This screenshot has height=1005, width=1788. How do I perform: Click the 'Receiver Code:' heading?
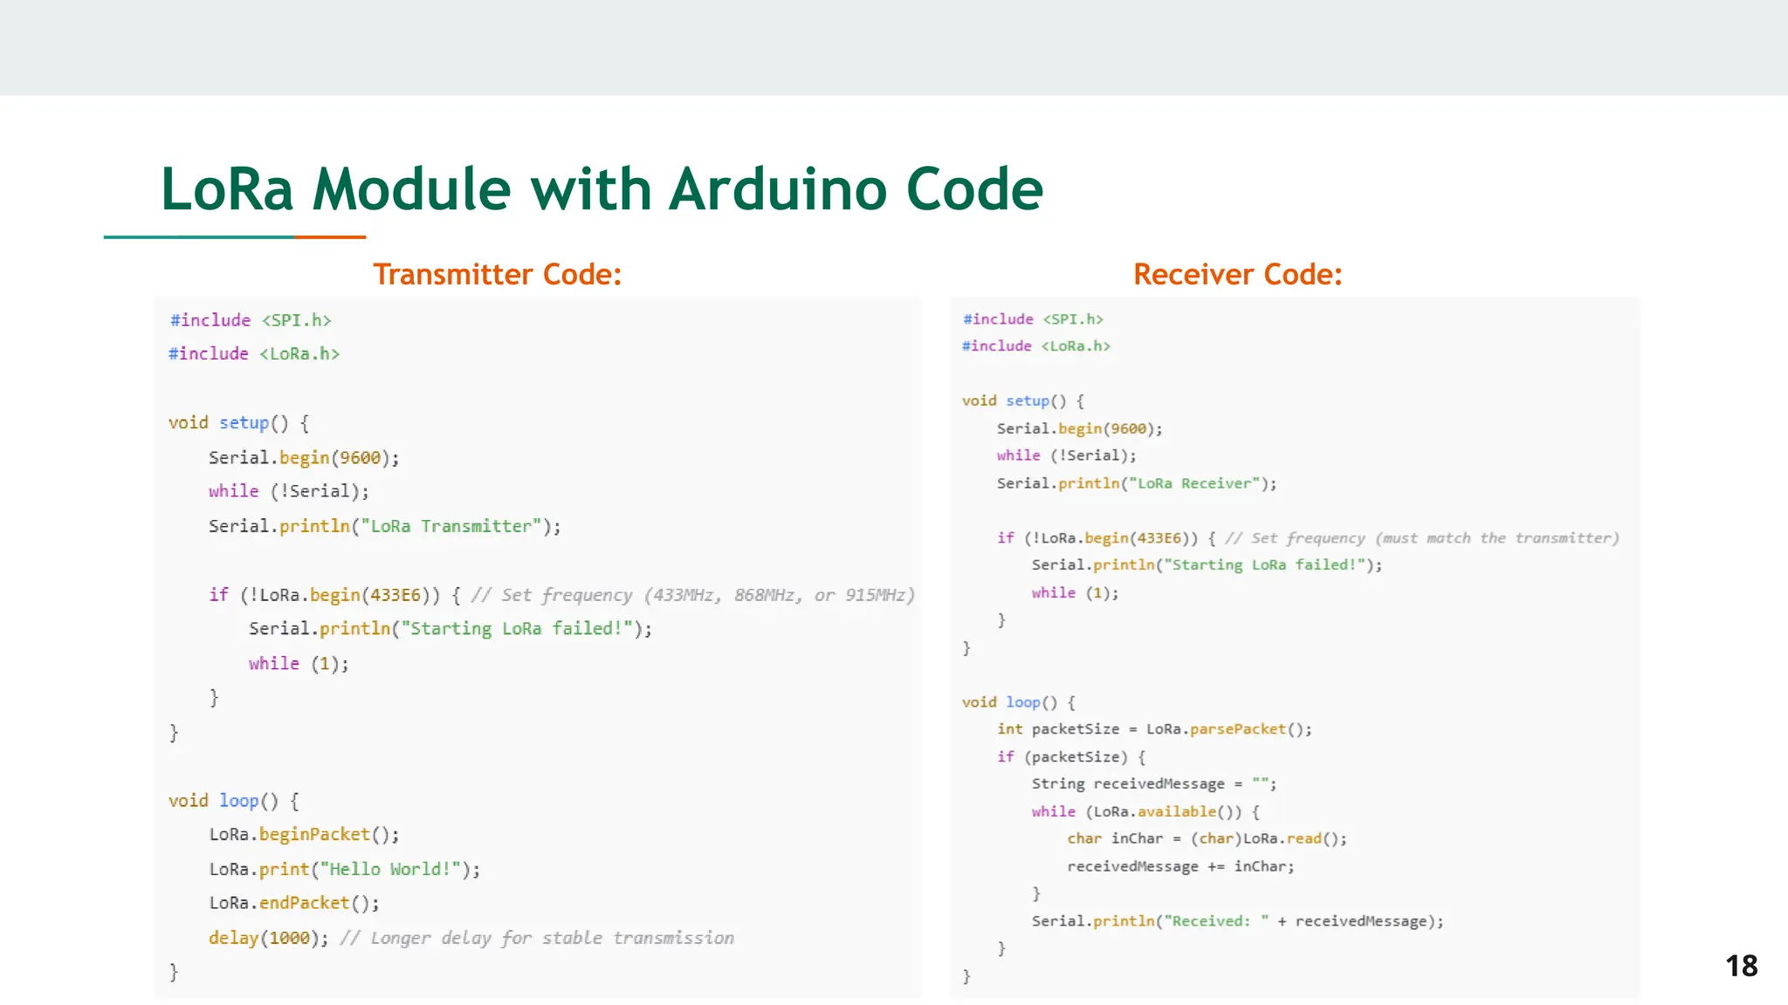[x=1237, y=275]
